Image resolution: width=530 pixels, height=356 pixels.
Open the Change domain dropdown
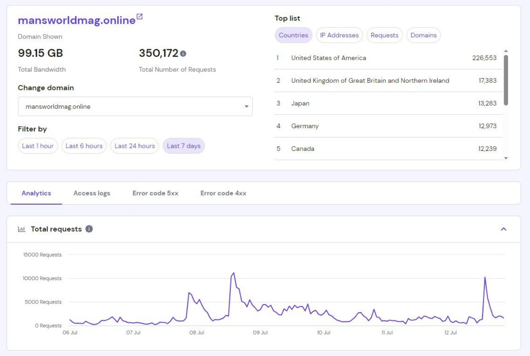(135, 106)
